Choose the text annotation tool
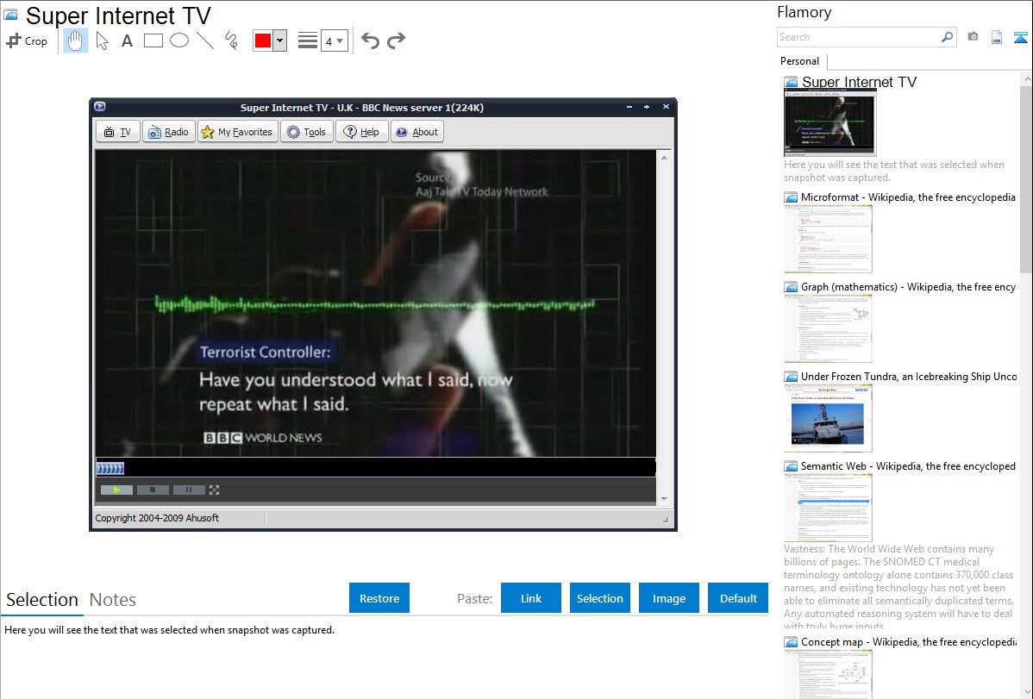The image size is (1033, 699). [x=127, y=41]
